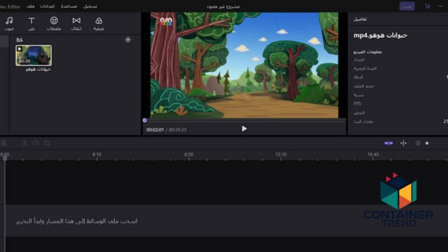The width and height of the screenshot is (448, 252).
Task: Add media with the plus button
Action: point(128,40)
